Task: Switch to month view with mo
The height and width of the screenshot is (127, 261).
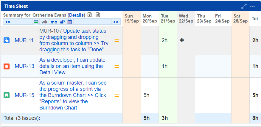Action: tap(54, 22)
